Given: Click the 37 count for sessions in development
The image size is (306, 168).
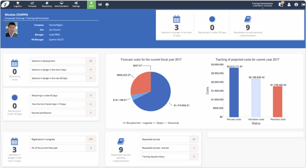Looking at the screenshot, I should click(x=91, y=61).
